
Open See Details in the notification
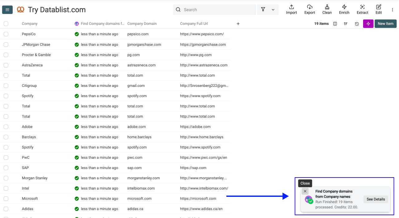(375, 199)
